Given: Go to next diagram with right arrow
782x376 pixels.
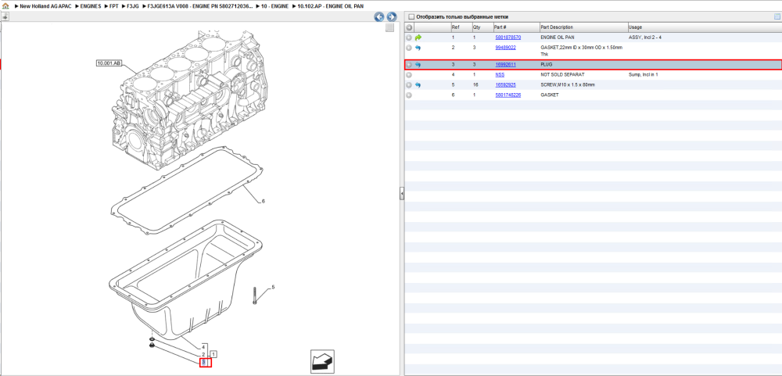Looking at the screenshot, I should tap(392, 17).
